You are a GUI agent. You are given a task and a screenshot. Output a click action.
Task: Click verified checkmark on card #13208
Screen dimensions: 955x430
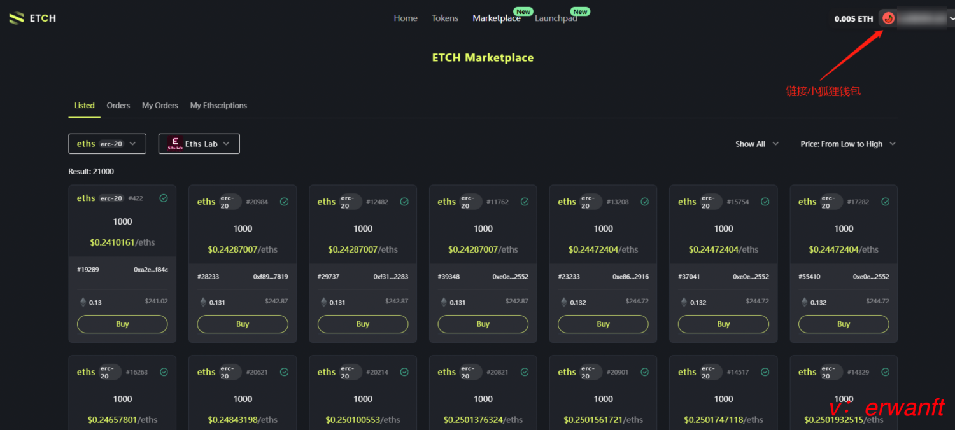click(x=644, y=202)
